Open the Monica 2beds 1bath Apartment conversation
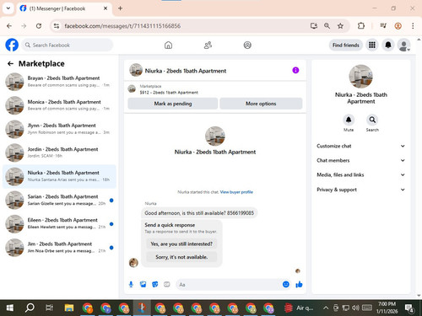422x316 pixels. [59, 105]
